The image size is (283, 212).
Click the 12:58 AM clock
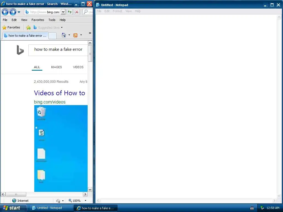pyautogui.click(x=273, y=208)
